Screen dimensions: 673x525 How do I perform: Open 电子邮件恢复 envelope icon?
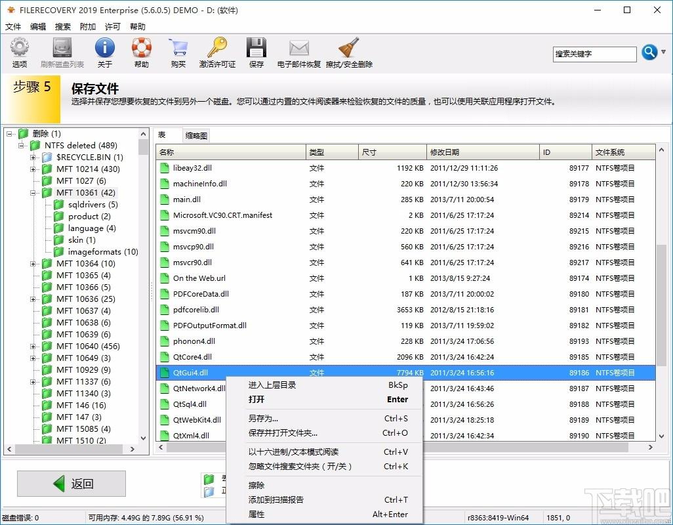(298, 49)
